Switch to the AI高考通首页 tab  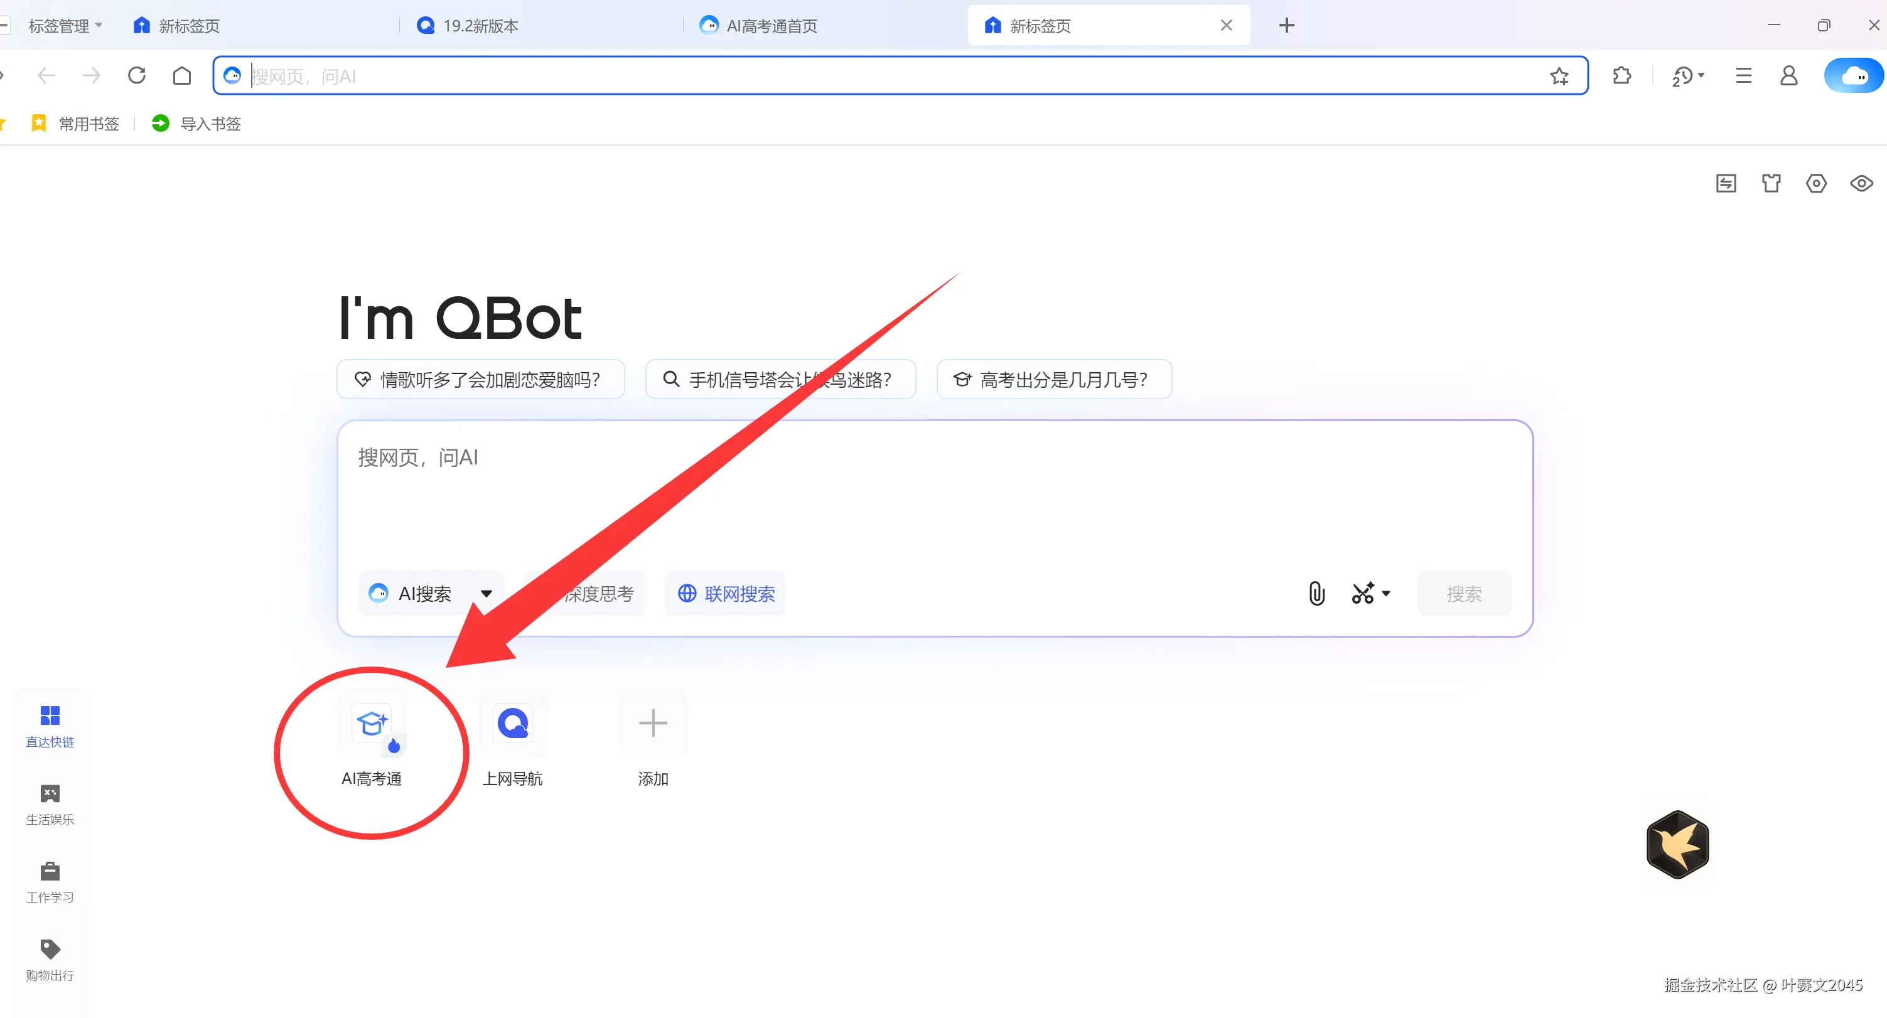point(771,26)
